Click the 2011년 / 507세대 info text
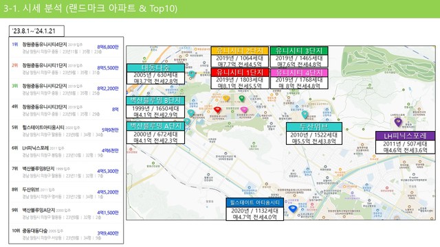Screen dimensions: 440x247 point(405,143)
